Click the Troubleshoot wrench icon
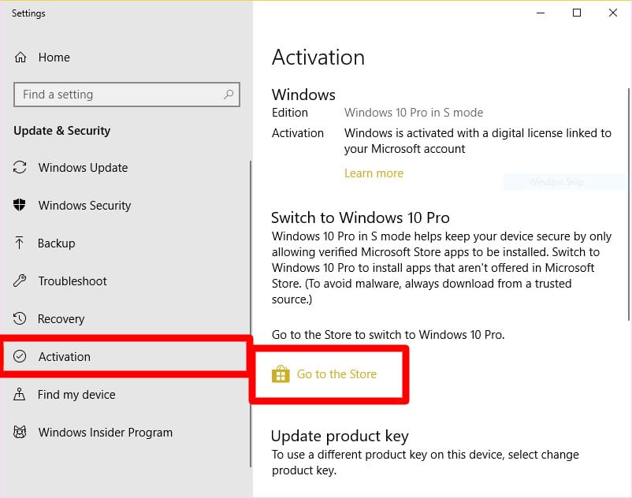 tap(20, 281)
